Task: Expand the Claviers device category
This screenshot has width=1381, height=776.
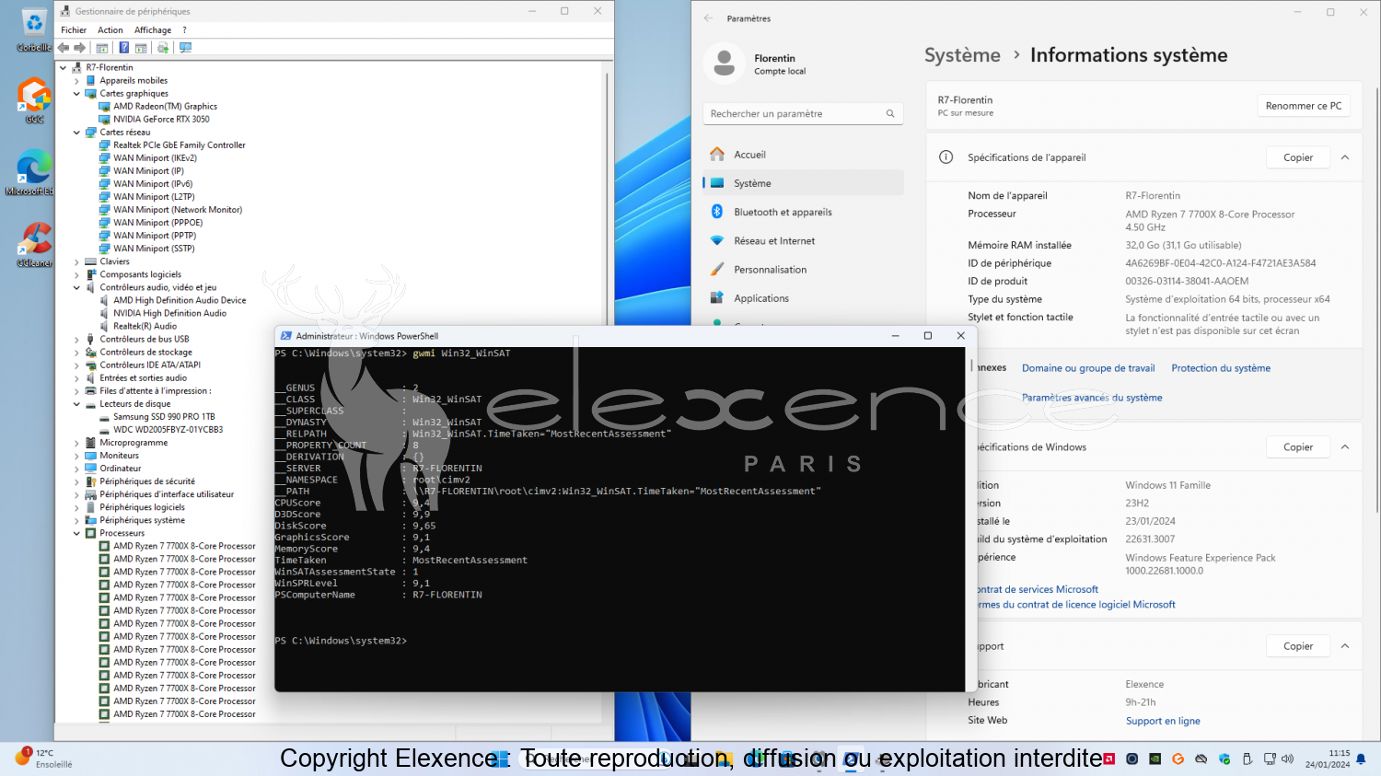Action: click(77, 261)
